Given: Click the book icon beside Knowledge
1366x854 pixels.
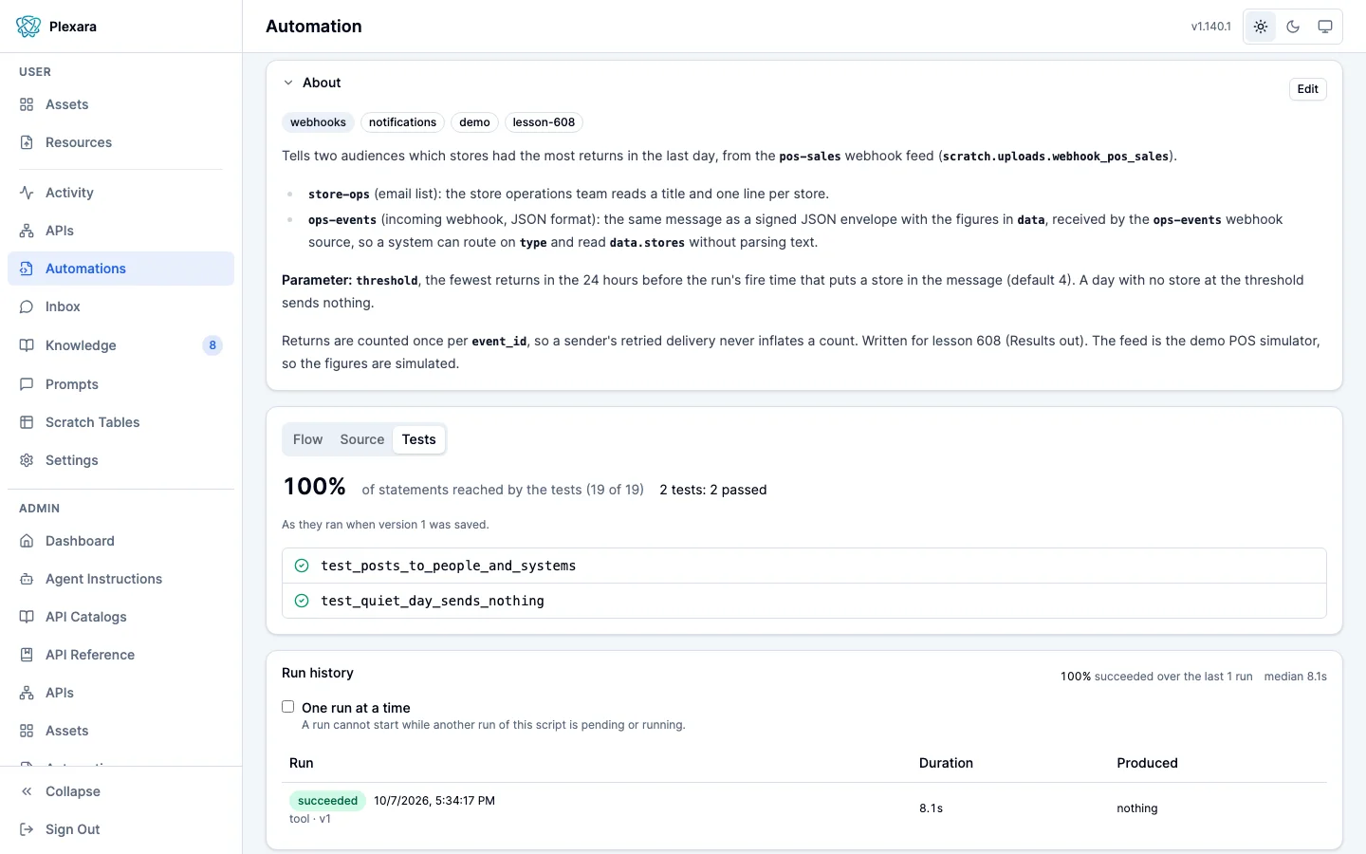Looking at the screenshot, I should pos(27,345).
